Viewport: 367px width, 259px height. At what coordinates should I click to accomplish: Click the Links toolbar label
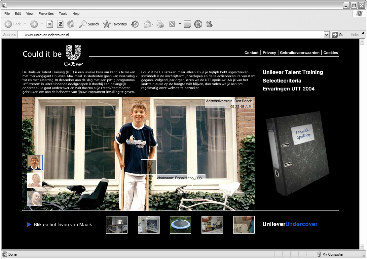(354, 35)
